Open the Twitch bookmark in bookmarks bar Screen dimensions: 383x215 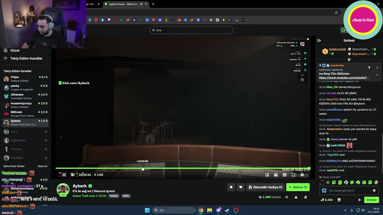pos(109,20)
